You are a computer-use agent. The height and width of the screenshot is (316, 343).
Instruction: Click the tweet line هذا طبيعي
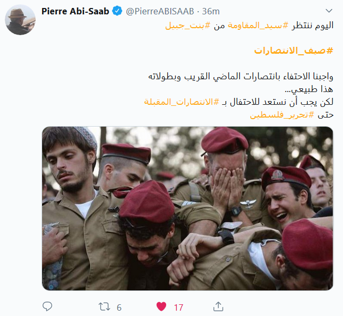coord(309,89)
